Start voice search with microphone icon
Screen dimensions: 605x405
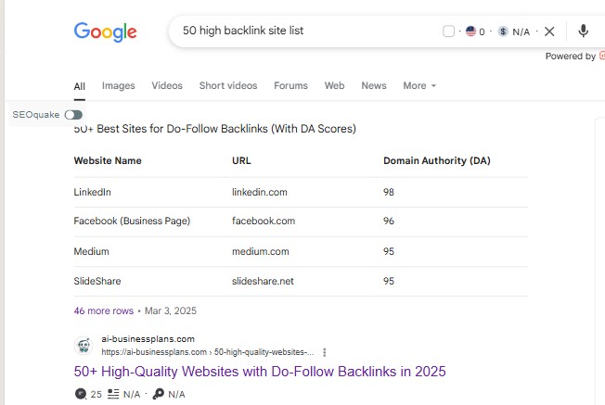(583, 31)
